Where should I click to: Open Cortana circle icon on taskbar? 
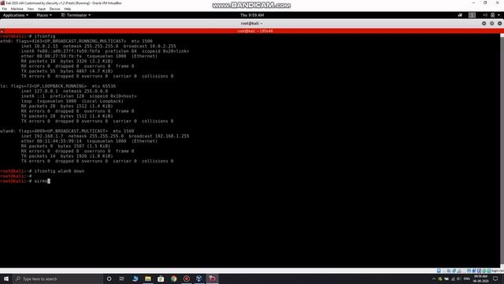[x=109, y=278]
